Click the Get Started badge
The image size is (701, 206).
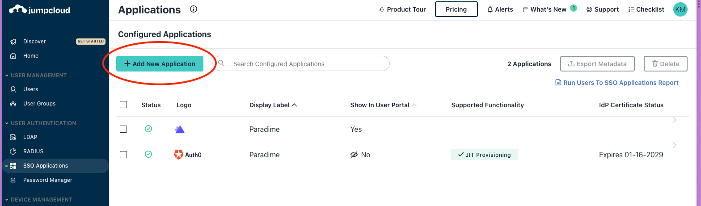[91, 42]
